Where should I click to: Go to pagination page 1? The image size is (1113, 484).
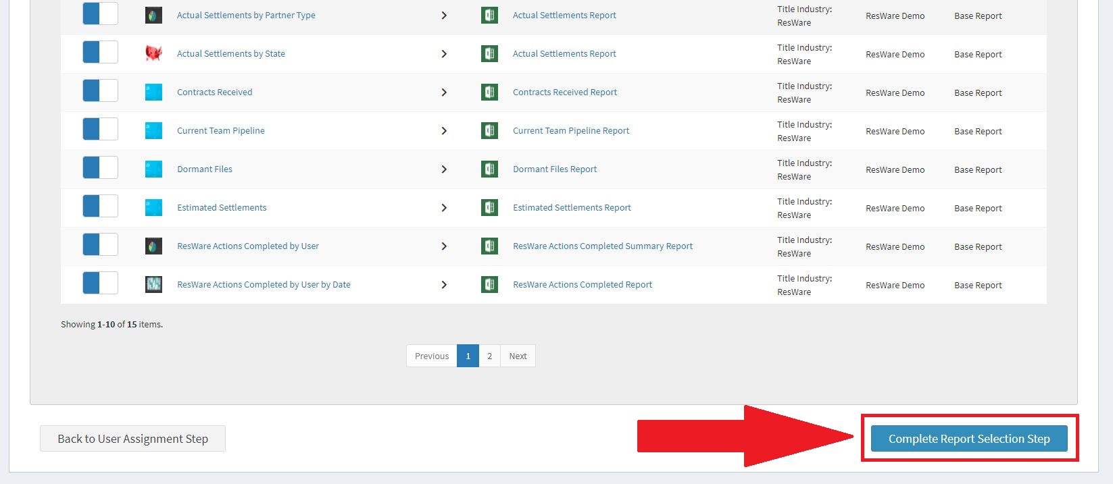tap(468, 356)
